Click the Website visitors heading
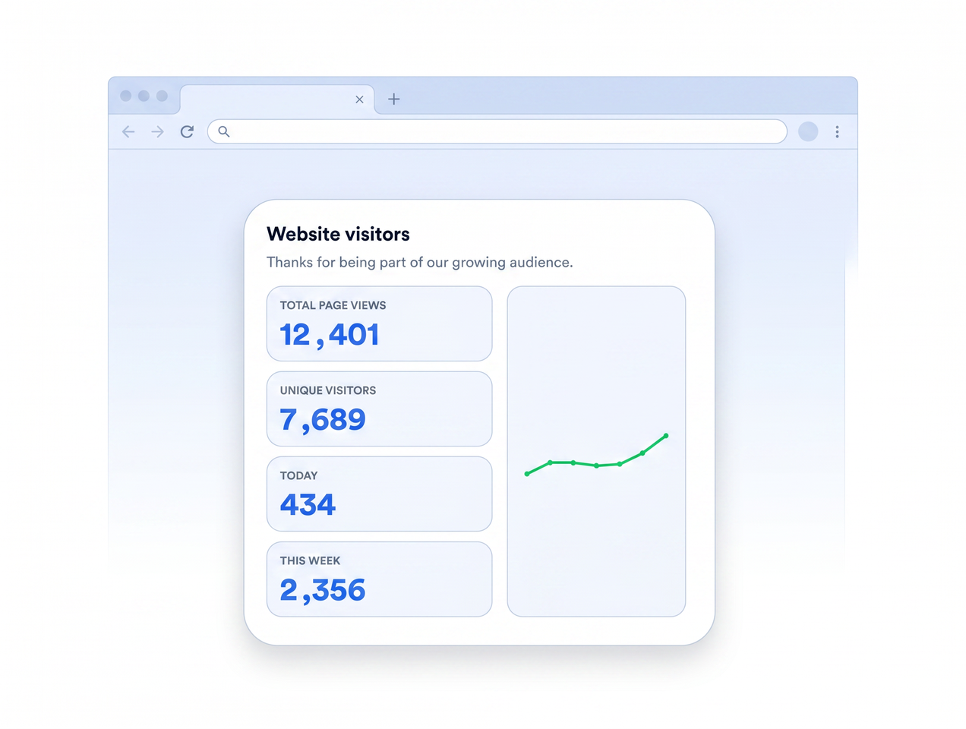Viewport: 966px width, 729px height. click(x=338, y=234)
